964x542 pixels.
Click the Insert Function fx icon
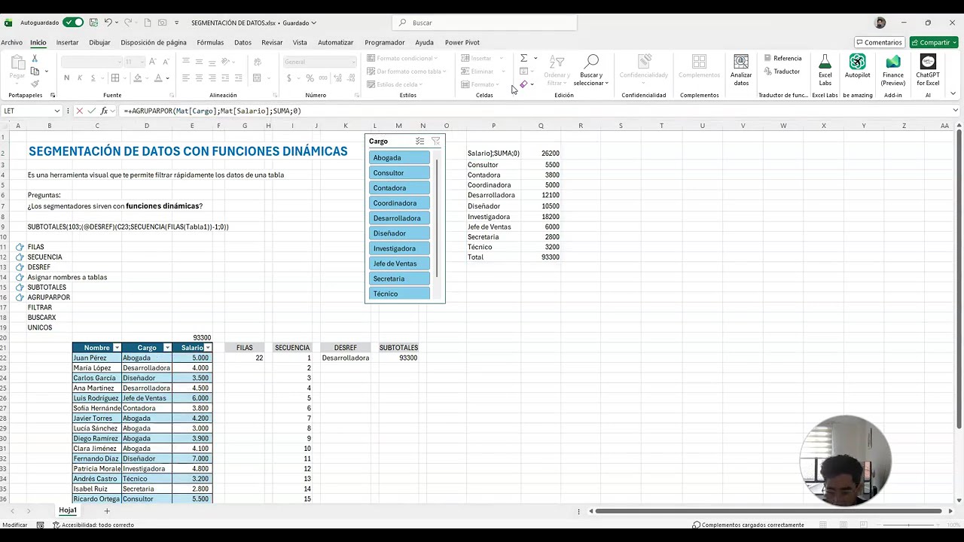pyautogui.click(x=105, y=111)
